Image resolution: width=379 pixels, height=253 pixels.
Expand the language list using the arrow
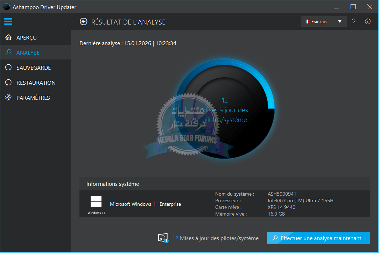coord(339,22)
